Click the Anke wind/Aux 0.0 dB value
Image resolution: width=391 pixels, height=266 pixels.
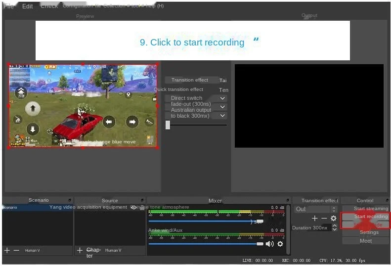[x=277, y=230]
